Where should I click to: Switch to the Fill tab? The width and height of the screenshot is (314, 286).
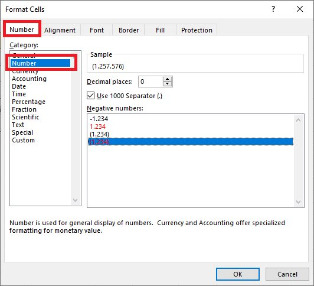160,30
